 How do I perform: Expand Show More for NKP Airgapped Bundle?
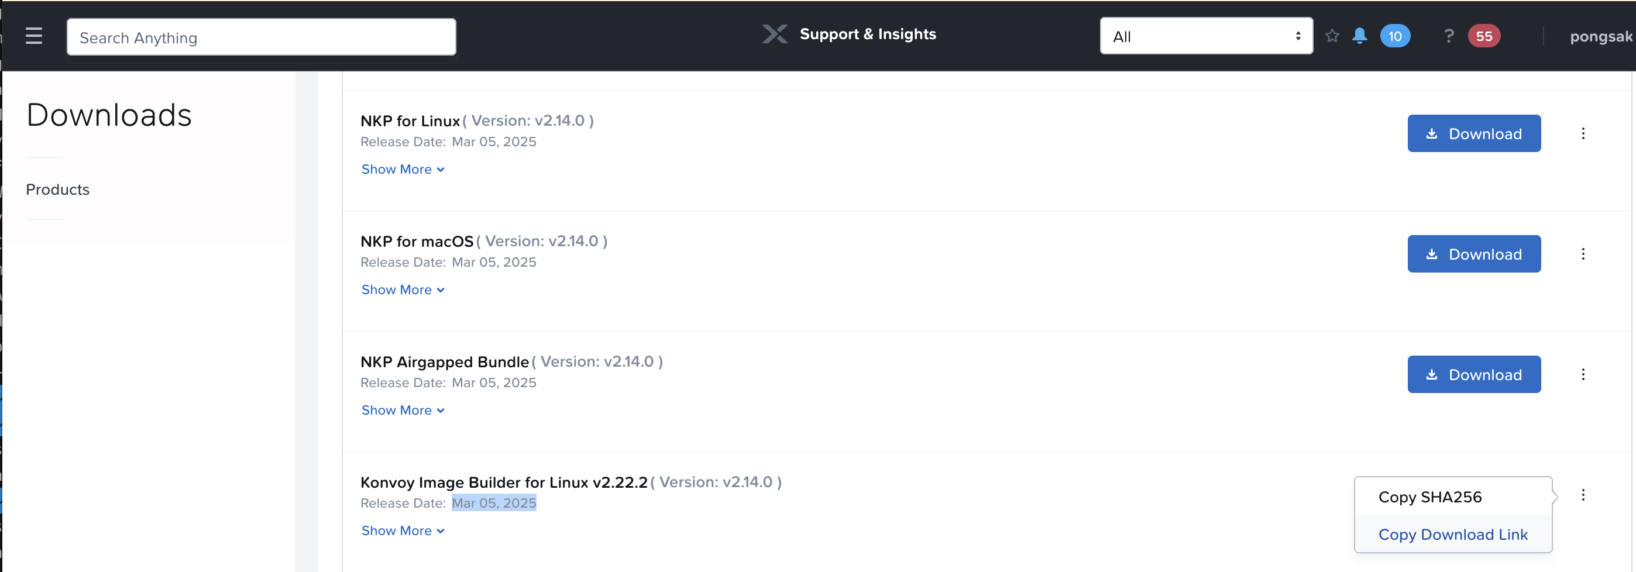point(403,411)
